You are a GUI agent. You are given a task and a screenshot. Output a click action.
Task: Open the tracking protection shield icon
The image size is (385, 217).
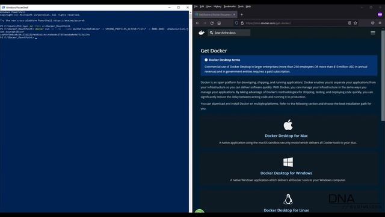236,23
